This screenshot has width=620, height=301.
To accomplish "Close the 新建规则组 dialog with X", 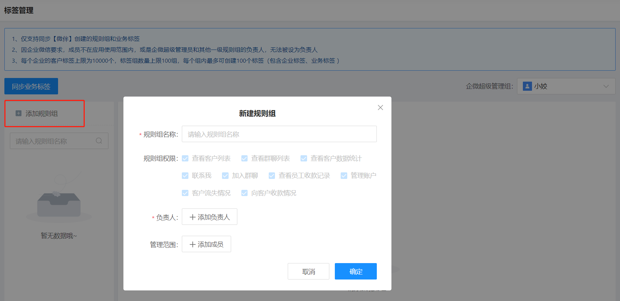I will point(380,107).
